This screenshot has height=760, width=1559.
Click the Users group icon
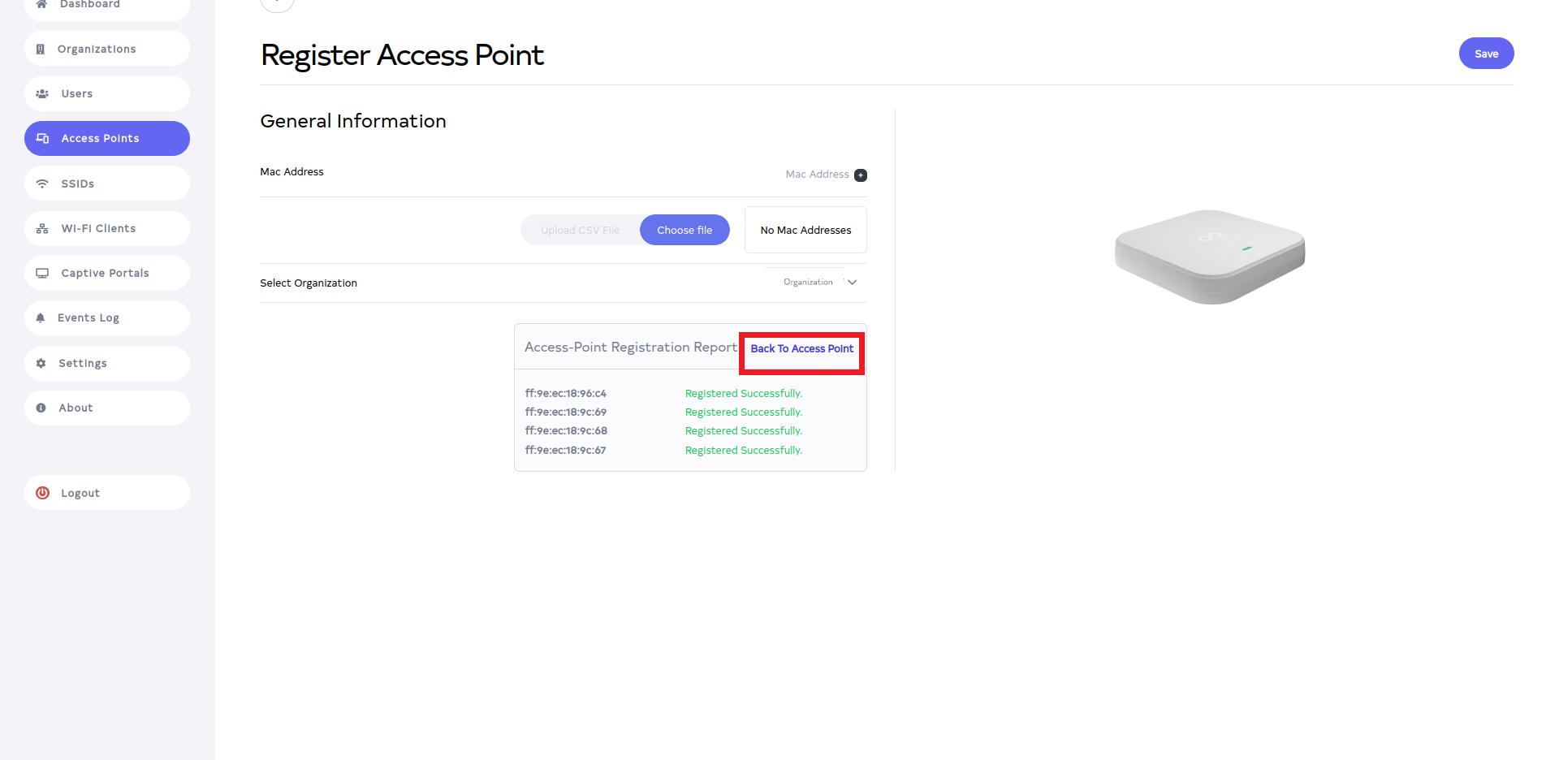tap(42, 94)
